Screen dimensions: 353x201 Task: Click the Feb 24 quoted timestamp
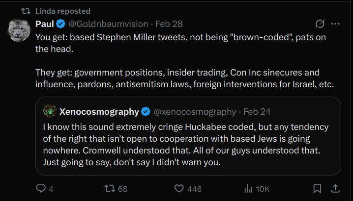point(257,112)
